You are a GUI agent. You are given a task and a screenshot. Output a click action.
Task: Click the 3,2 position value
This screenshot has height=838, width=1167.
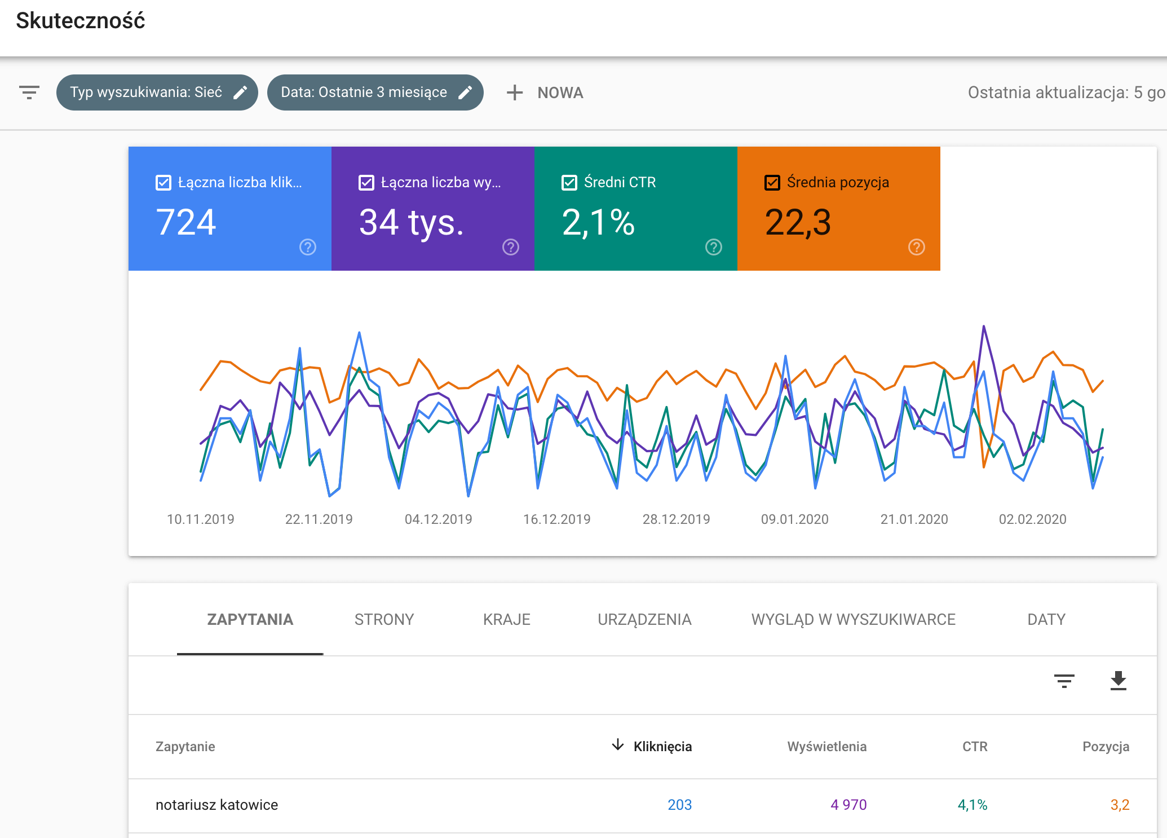pos(1120,805)
